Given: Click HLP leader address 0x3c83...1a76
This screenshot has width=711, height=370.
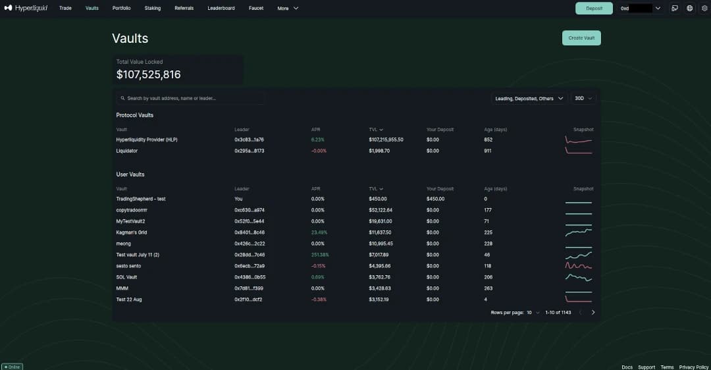Looking at the screenshot, I should 249,140.
